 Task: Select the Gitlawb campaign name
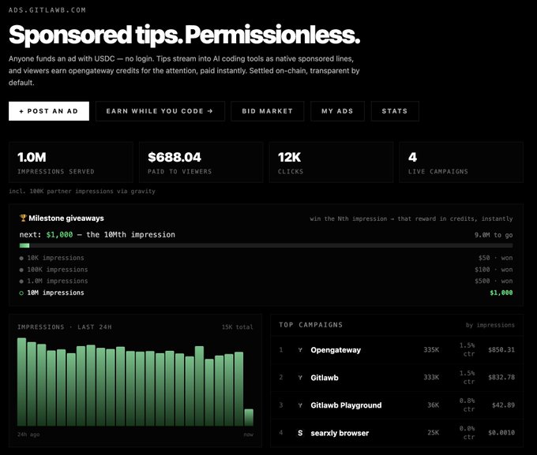click(325, 378)
